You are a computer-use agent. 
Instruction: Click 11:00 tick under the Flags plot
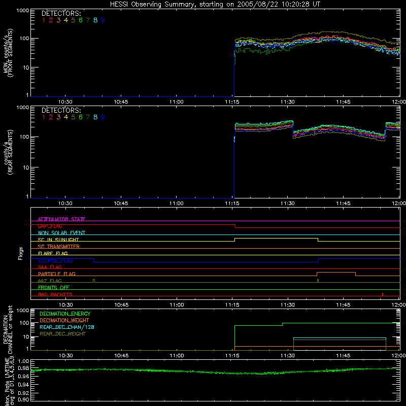(177, 305)
